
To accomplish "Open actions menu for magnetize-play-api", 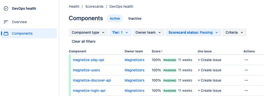I will 246,60.
